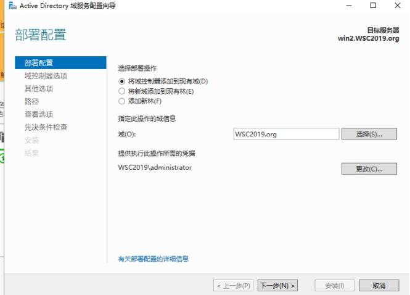Minimize the wizard window
The image size is (410, 295).
point(349,6)
